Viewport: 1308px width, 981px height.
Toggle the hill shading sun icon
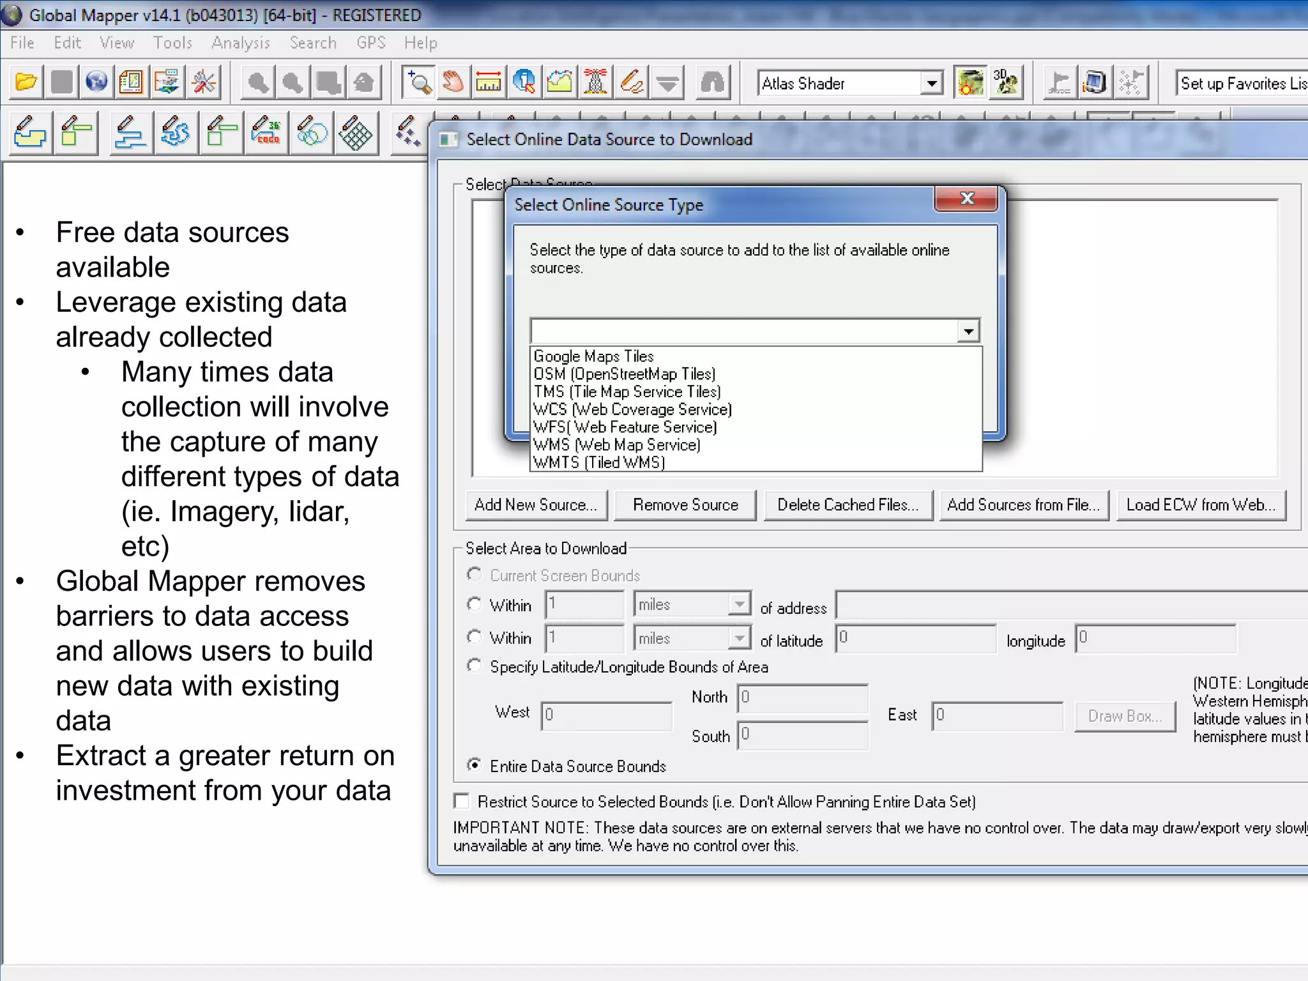coord(970,82)
